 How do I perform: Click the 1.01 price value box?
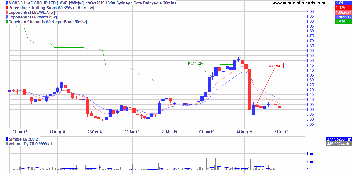pyautogui.click(x=343, y=3)
